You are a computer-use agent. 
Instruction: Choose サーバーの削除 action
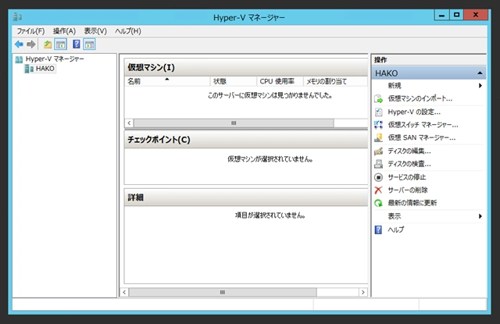pos(408,190)
